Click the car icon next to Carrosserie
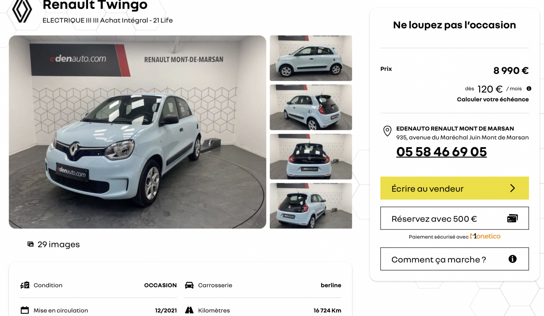This screenshot has height=316, width=544. [x=189, y=285]
